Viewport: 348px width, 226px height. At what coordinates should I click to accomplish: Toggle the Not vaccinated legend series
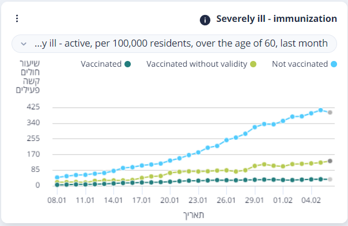pos(304,64)
